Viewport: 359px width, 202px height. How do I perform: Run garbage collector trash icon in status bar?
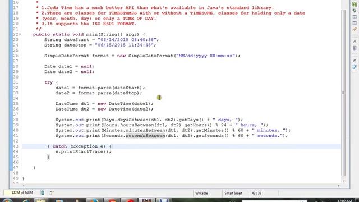[x=43, y=193]
